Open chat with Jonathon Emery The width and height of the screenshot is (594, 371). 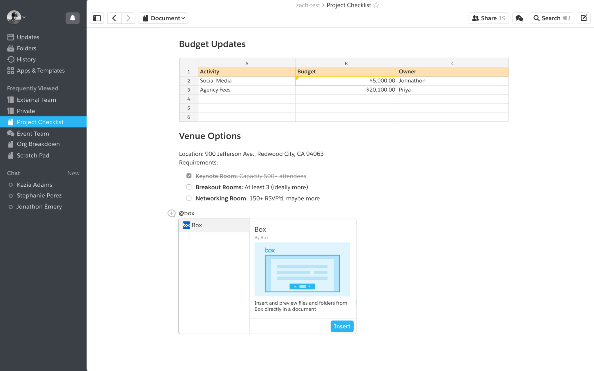pyautogui.click(x=43, y=207)
